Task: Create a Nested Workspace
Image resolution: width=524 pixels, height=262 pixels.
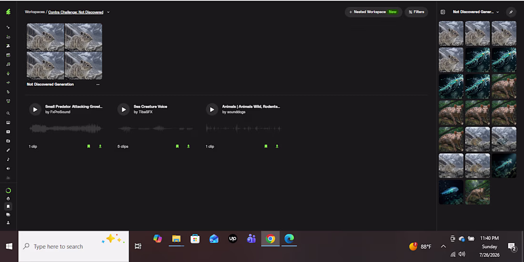Action: [x=373, y=12]
